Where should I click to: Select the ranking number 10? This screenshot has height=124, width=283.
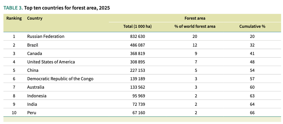[14, 113]
